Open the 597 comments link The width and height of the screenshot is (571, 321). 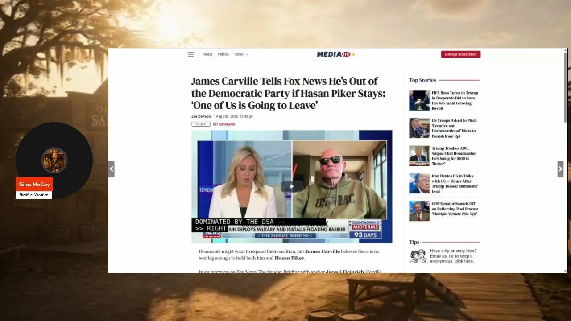(224, 124)
